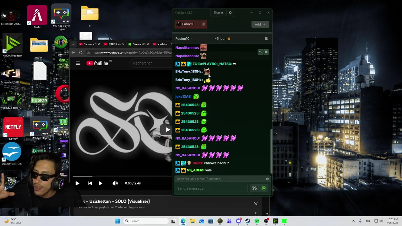Open Kick green app on taskbar
The height and width of the screenshot is (226, 402).
pos(285,221)
